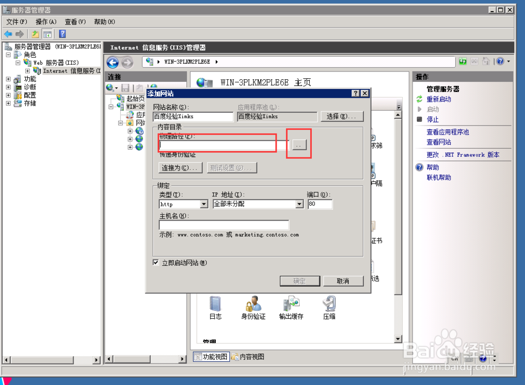
Task: Click the 选择(E)... button for application pool
Action: tap(342, 116)
